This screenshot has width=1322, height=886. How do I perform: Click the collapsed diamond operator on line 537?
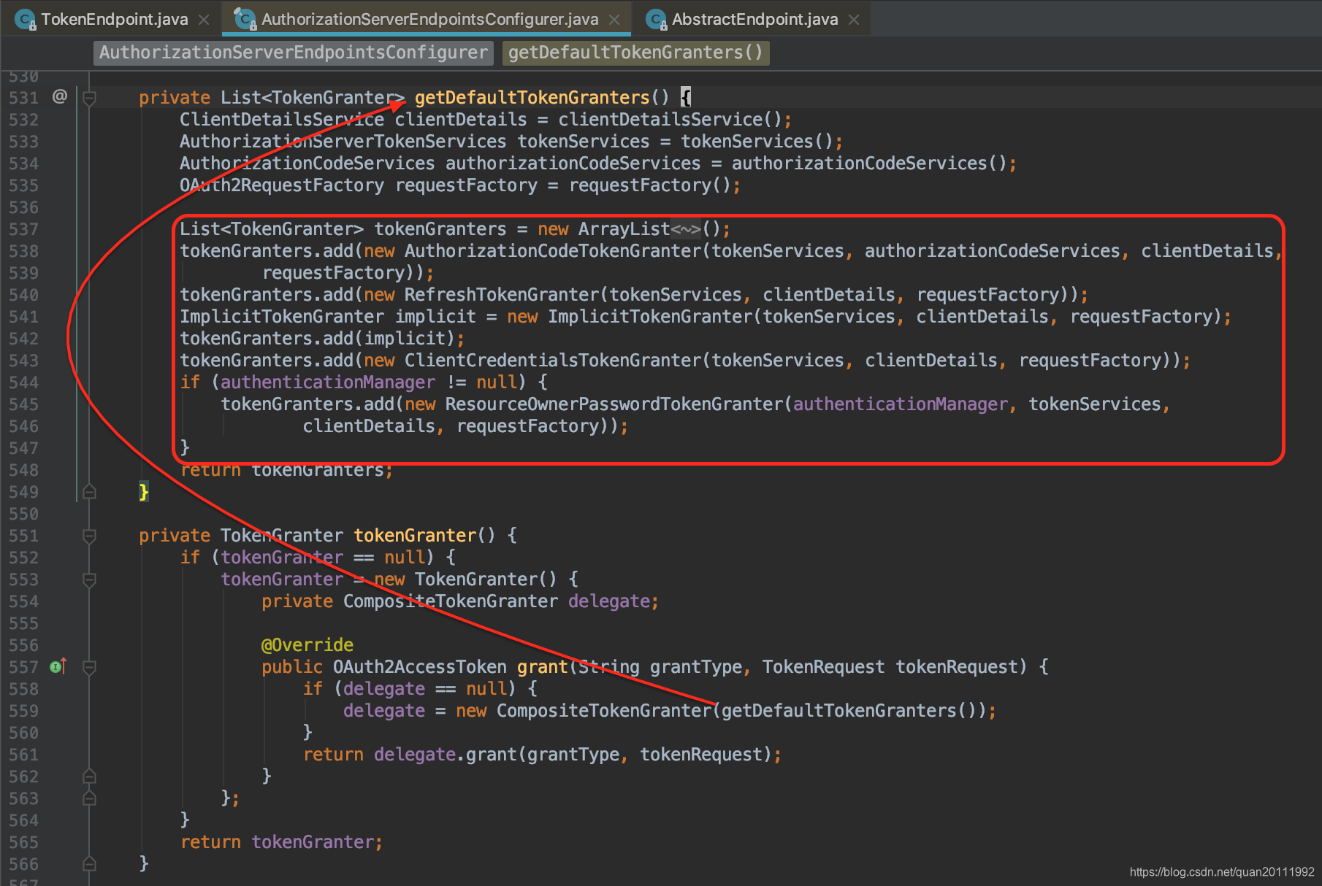click(686, 229)
